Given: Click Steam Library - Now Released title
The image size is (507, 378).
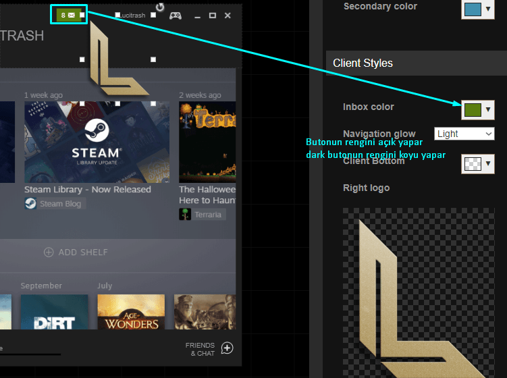Looking at the screenshot, I should [88, 190].
